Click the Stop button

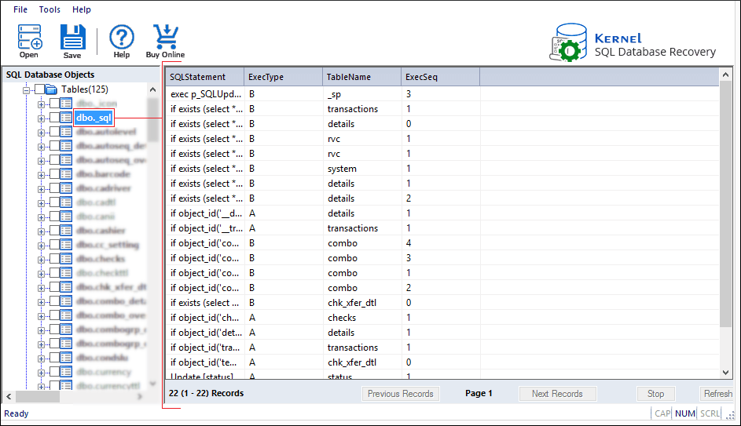click(655, 394)
